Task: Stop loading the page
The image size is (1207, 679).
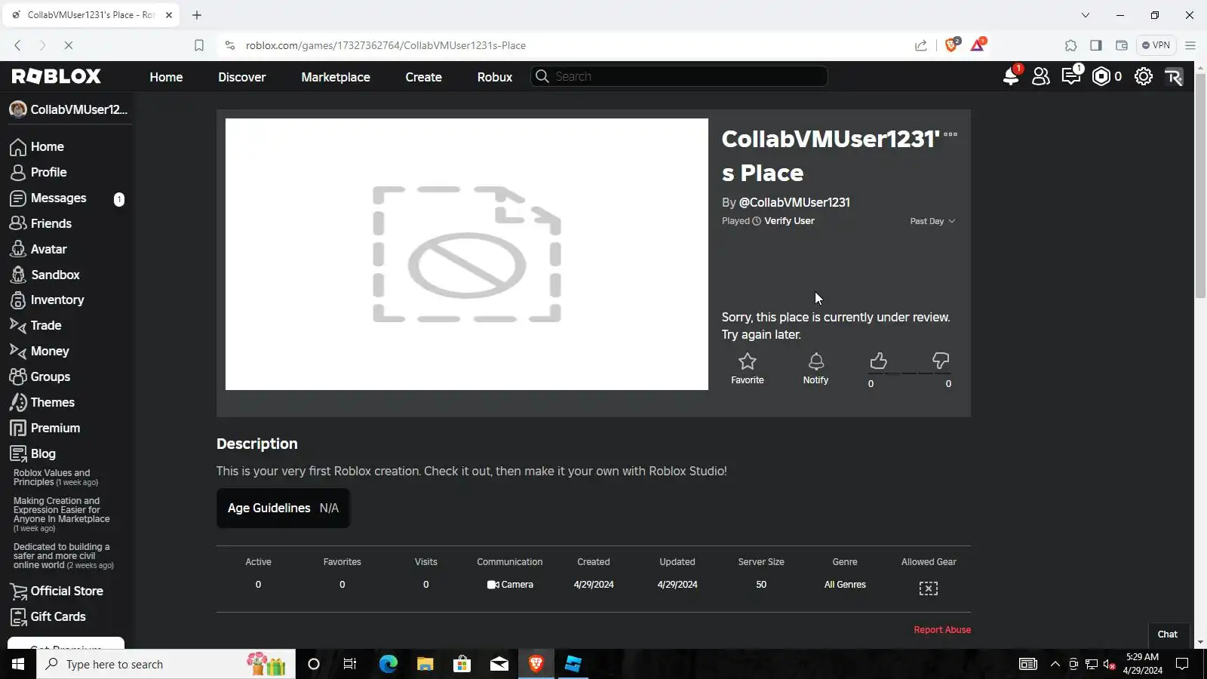Action: click(68, 45)
